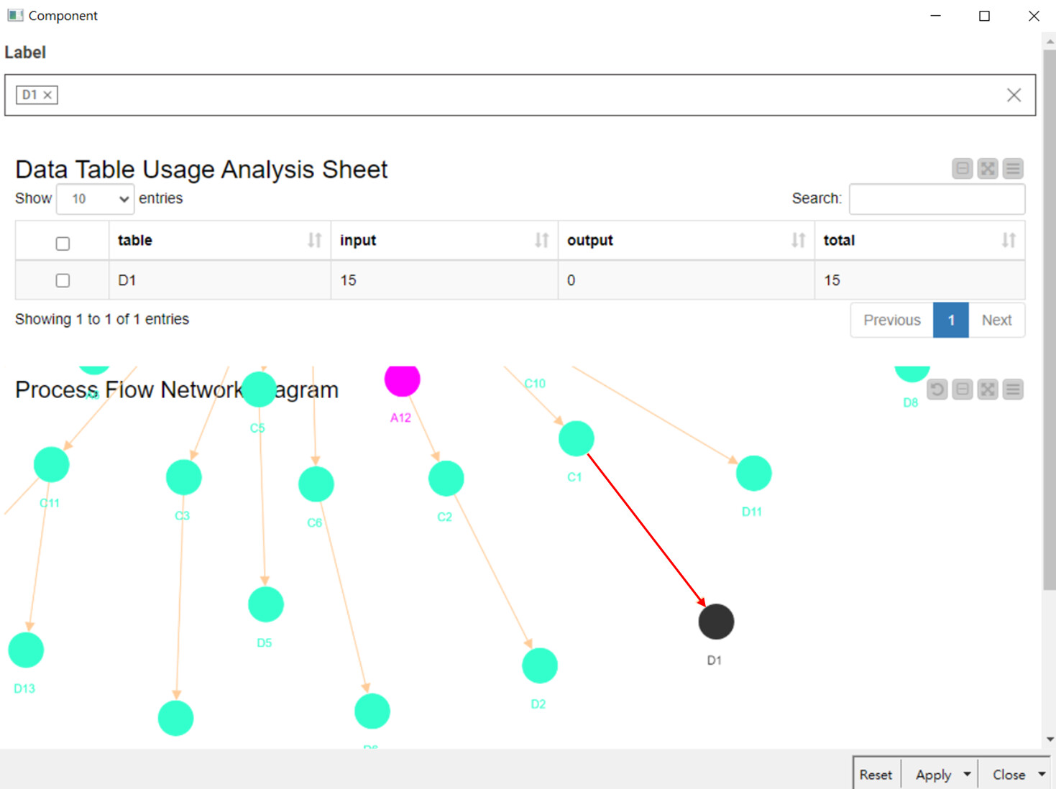The image size is (1056, 789).
Task: Open the data table panel's hamburger menu
Action: pos(1013,169)
